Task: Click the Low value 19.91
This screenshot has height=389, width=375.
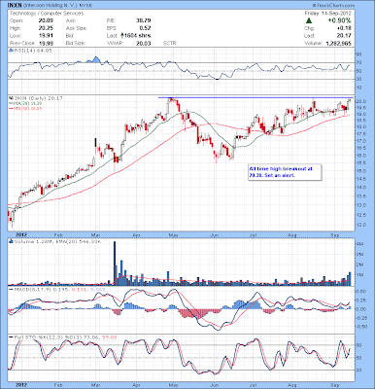Action: tap(46, 35)
